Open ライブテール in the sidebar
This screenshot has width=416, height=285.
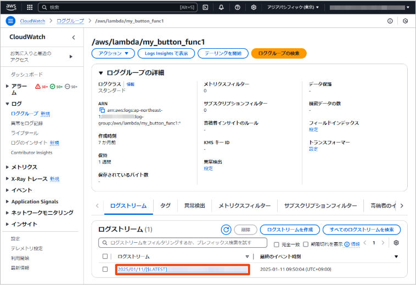click(x=25, y=133)
